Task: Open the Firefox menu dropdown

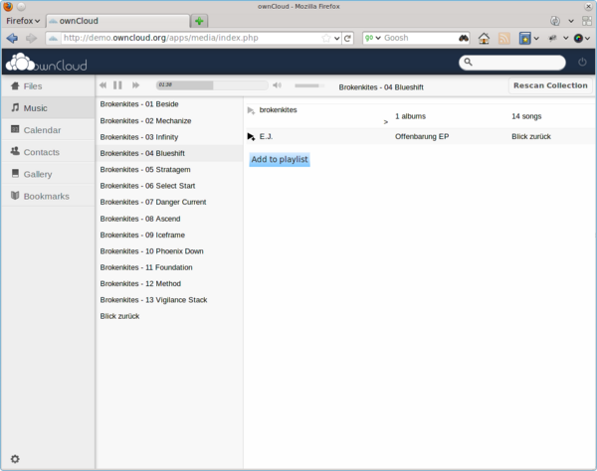Action: coord(23,21)
